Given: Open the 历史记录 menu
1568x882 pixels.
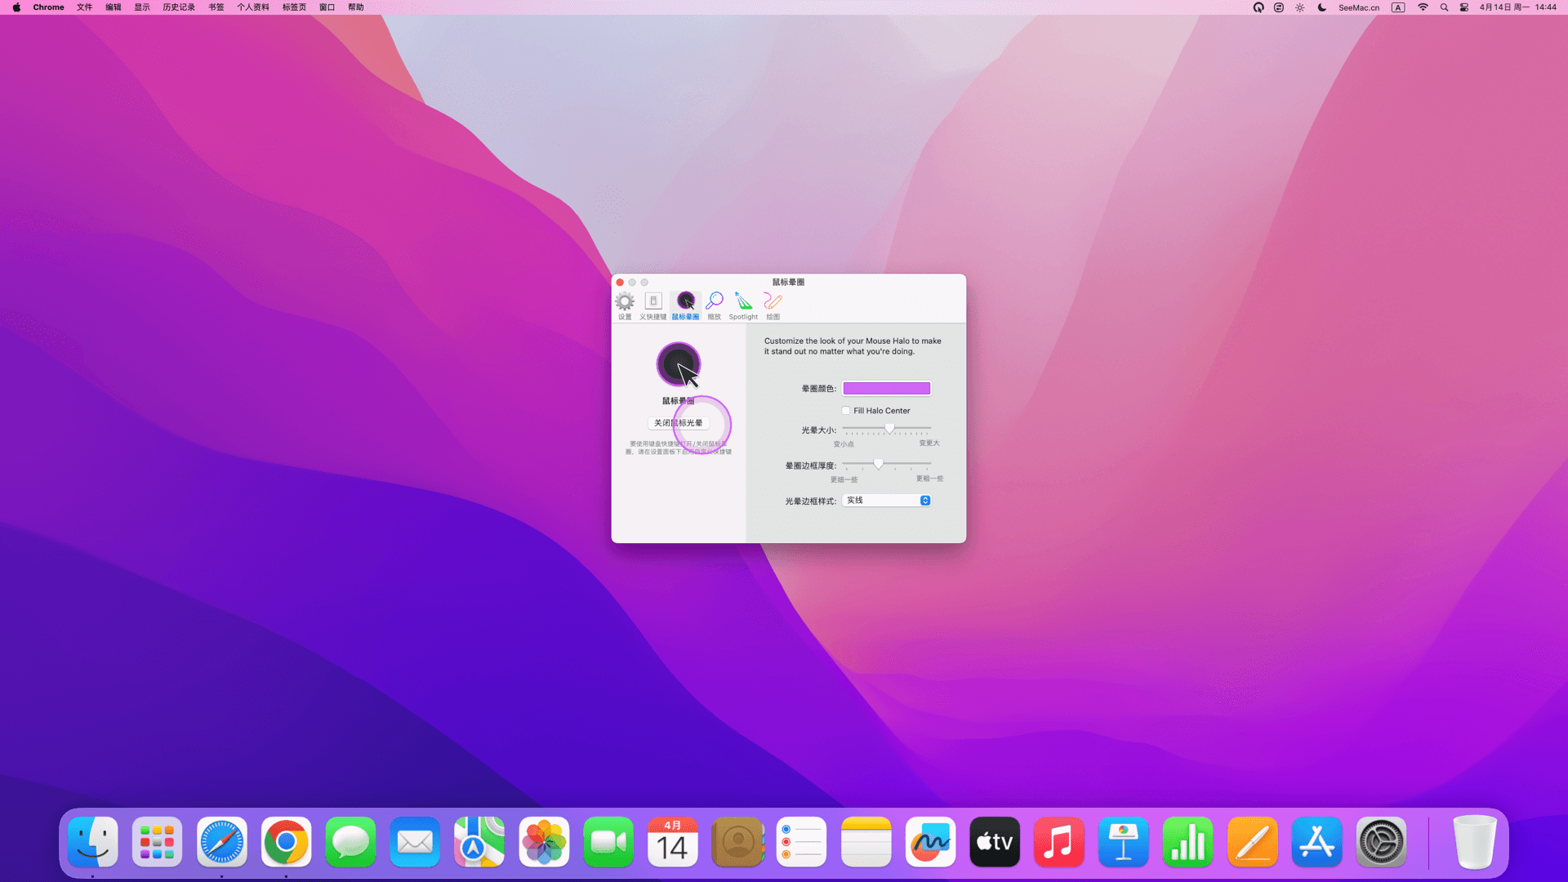Looking at the screenshot, I should pos(178,7).
